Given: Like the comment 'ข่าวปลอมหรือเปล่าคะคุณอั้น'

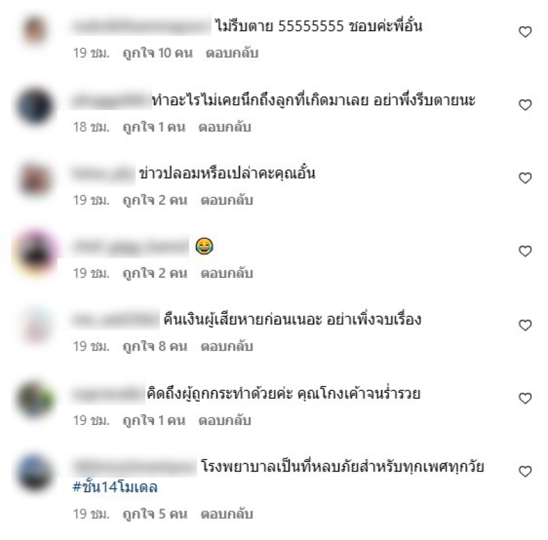Looking at the screenshot, I should click(525, 178).
